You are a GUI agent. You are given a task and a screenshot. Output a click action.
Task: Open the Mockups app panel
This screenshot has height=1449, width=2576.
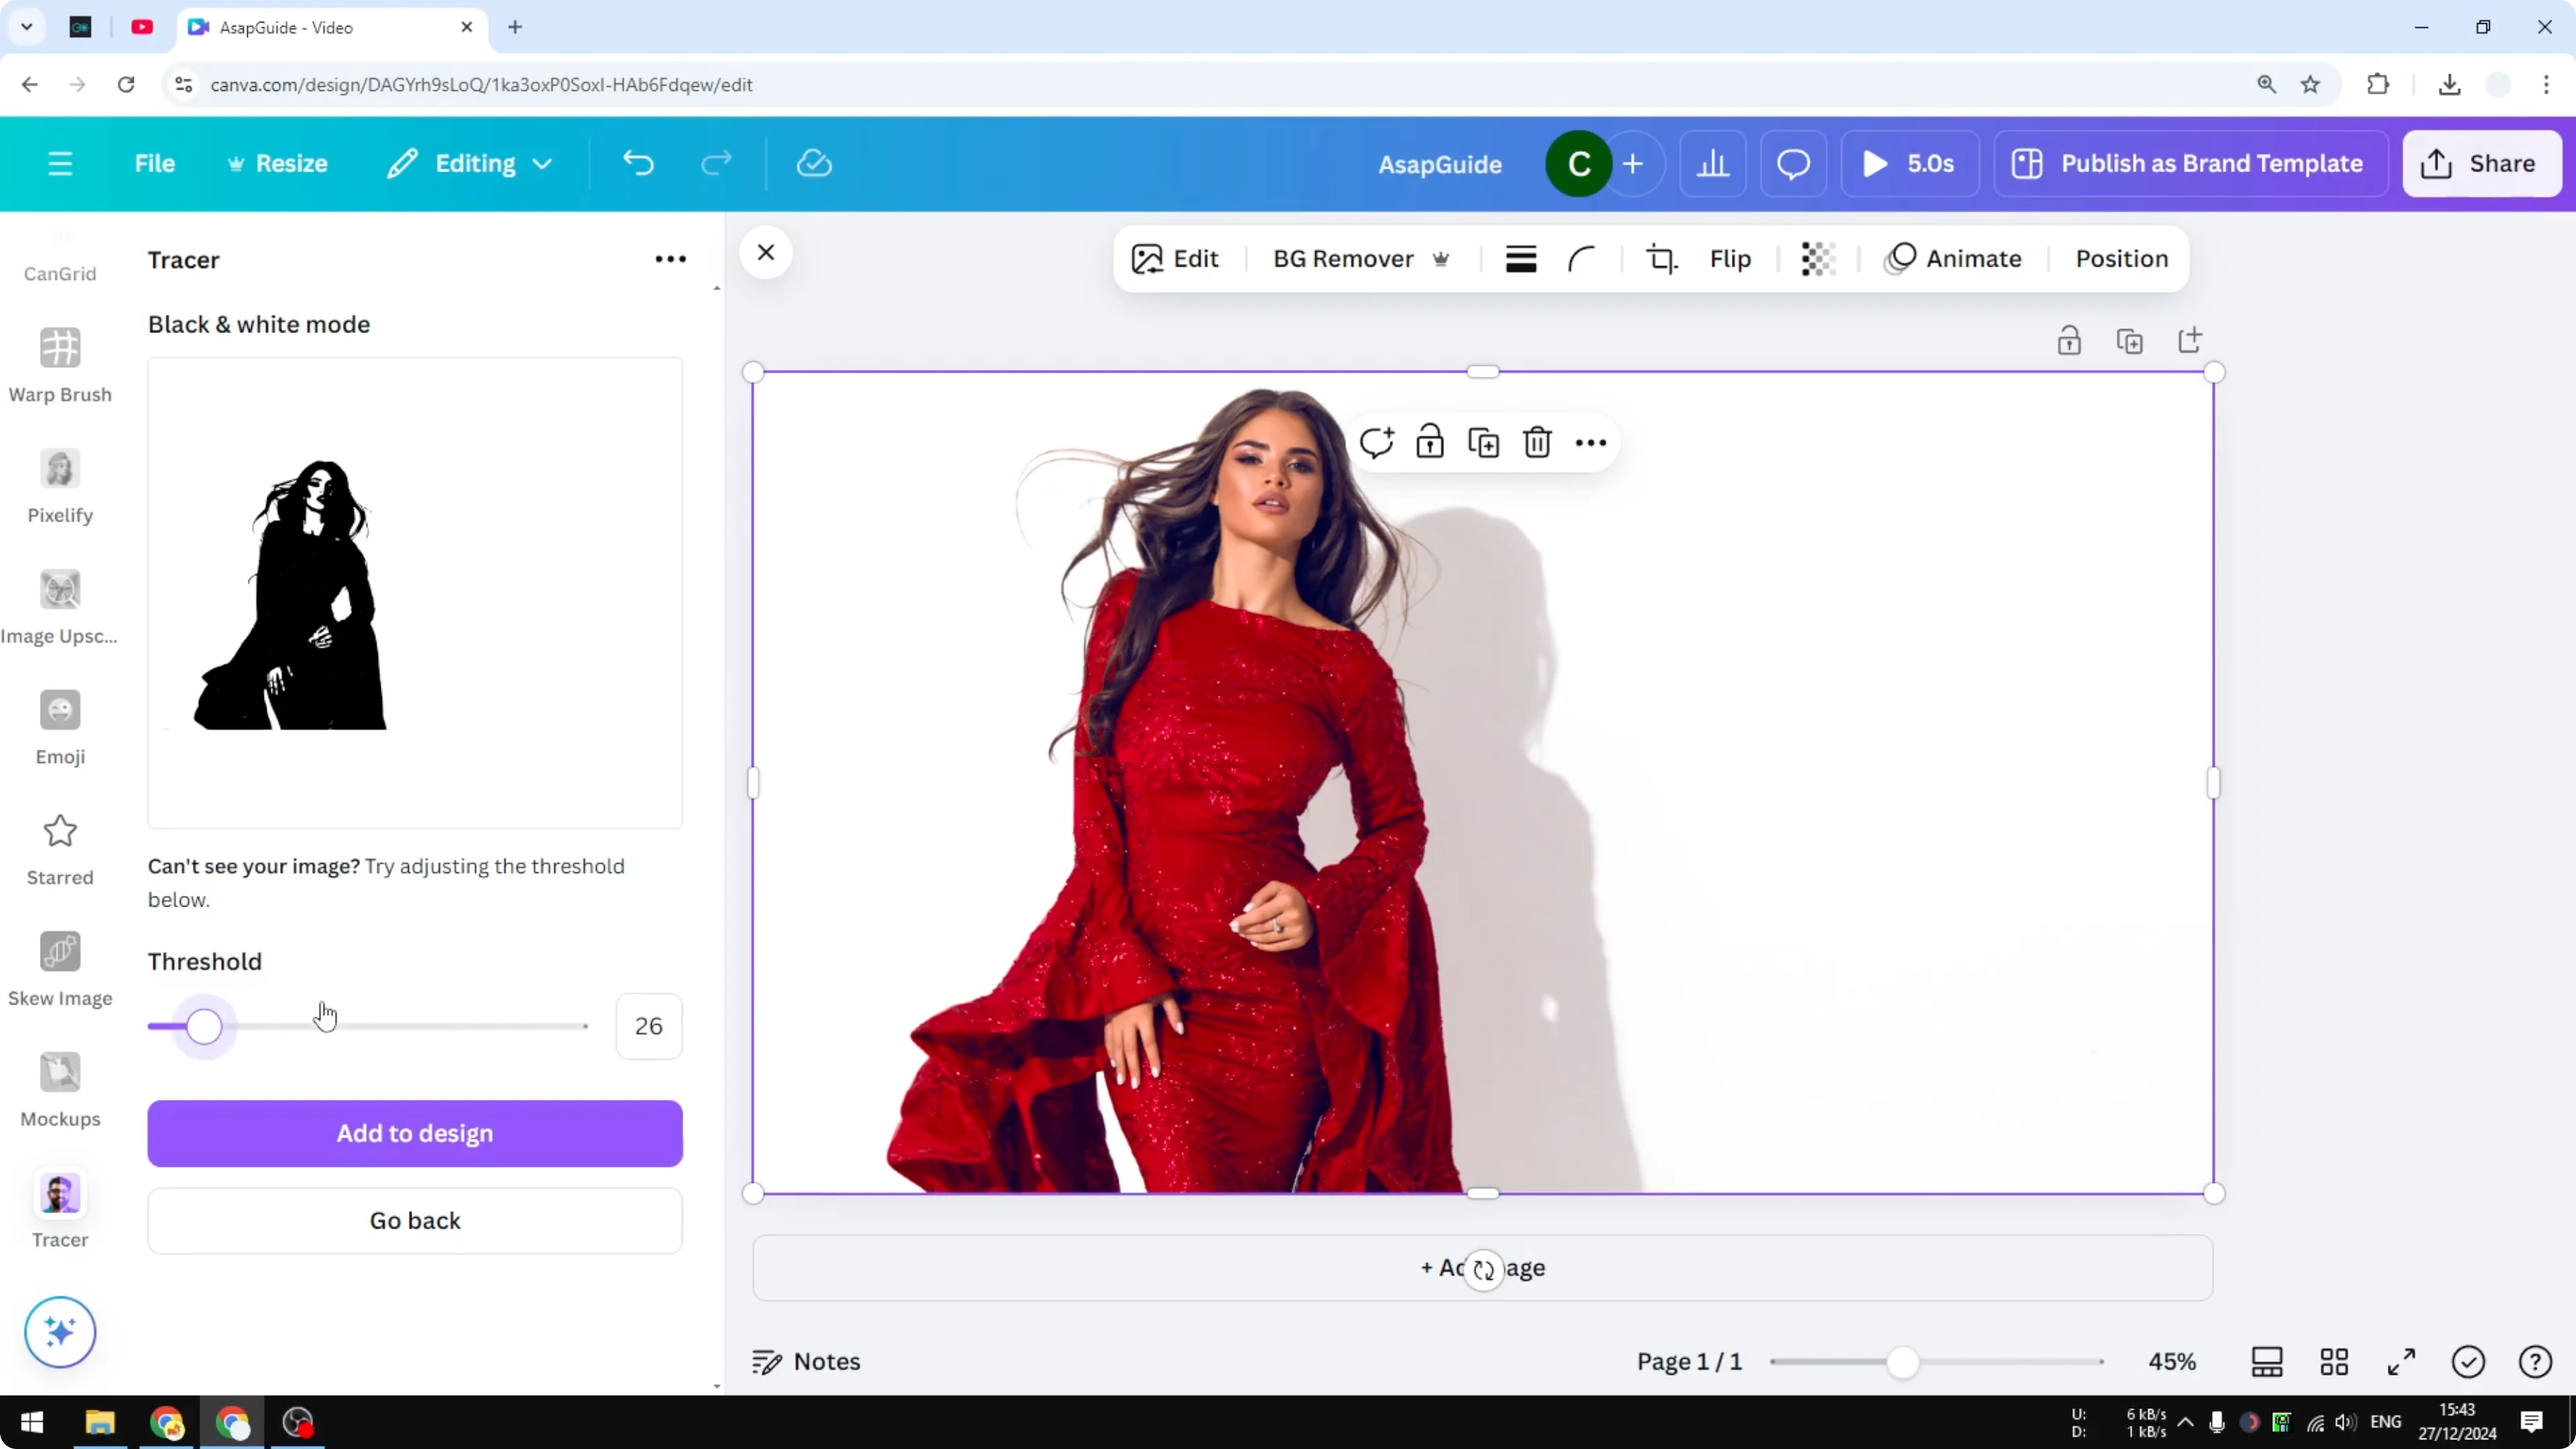click(60, 1089)
